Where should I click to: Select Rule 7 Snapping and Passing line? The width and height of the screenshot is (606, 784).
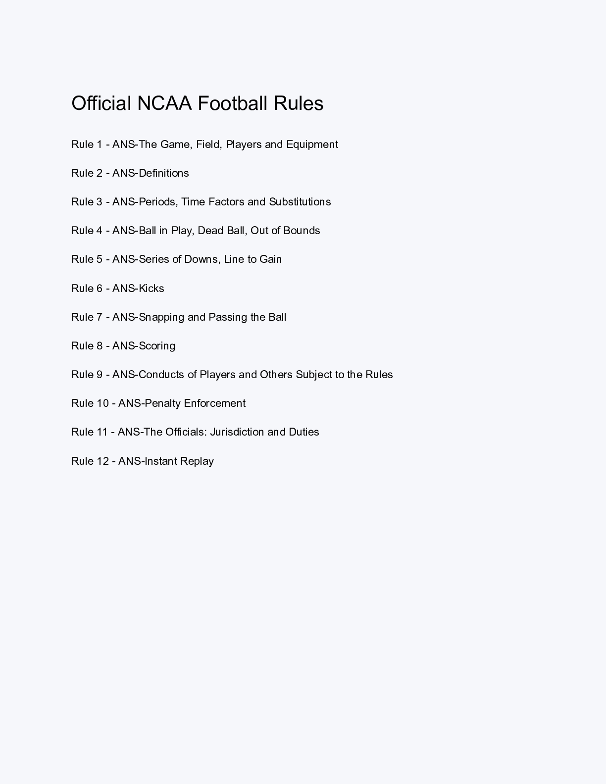tap(179, 317)
